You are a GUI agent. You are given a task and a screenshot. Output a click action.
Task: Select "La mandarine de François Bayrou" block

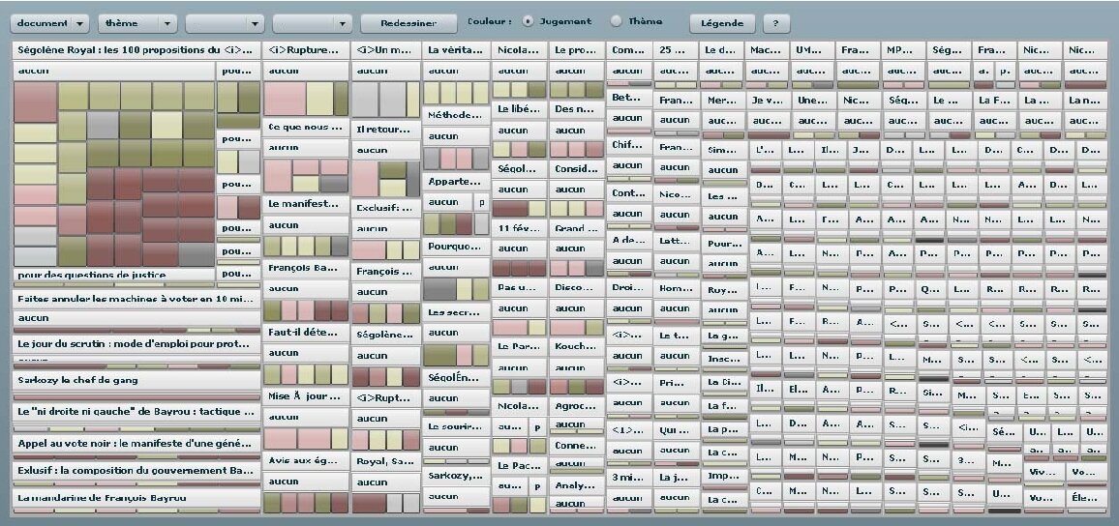tap(136, 498)
